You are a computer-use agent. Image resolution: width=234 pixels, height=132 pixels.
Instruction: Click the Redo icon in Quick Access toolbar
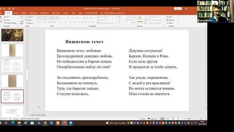9,9
